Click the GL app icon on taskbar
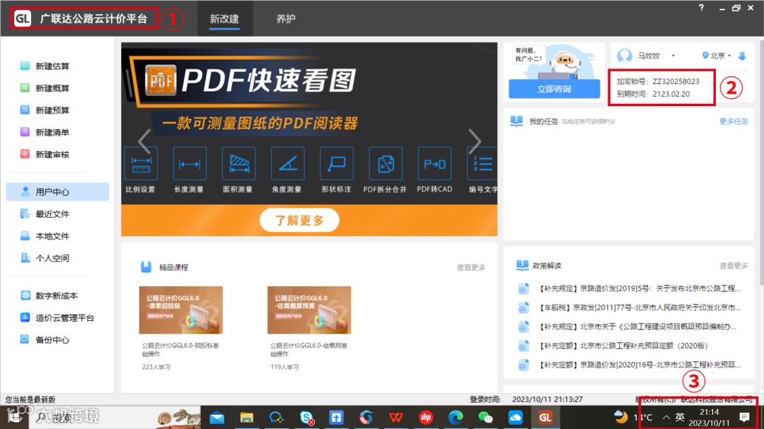Screen dimensions: 764x429 [x=545, y=417]
